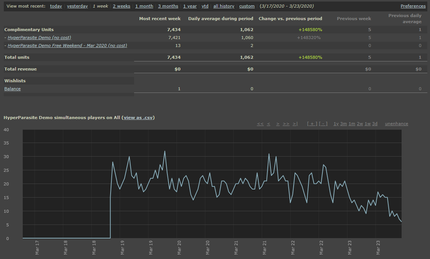Screen dimensions: 430x259
Task: Choose the '2 weeks' view option
Action: (122, 6)
